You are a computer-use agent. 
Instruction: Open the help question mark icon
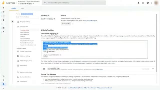pyautogui.click(x=148, y=3)
